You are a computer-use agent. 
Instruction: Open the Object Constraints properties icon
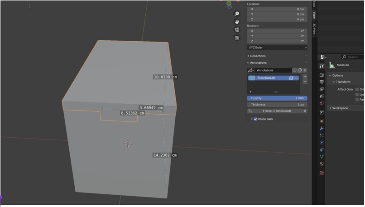[x=322, y=149]
